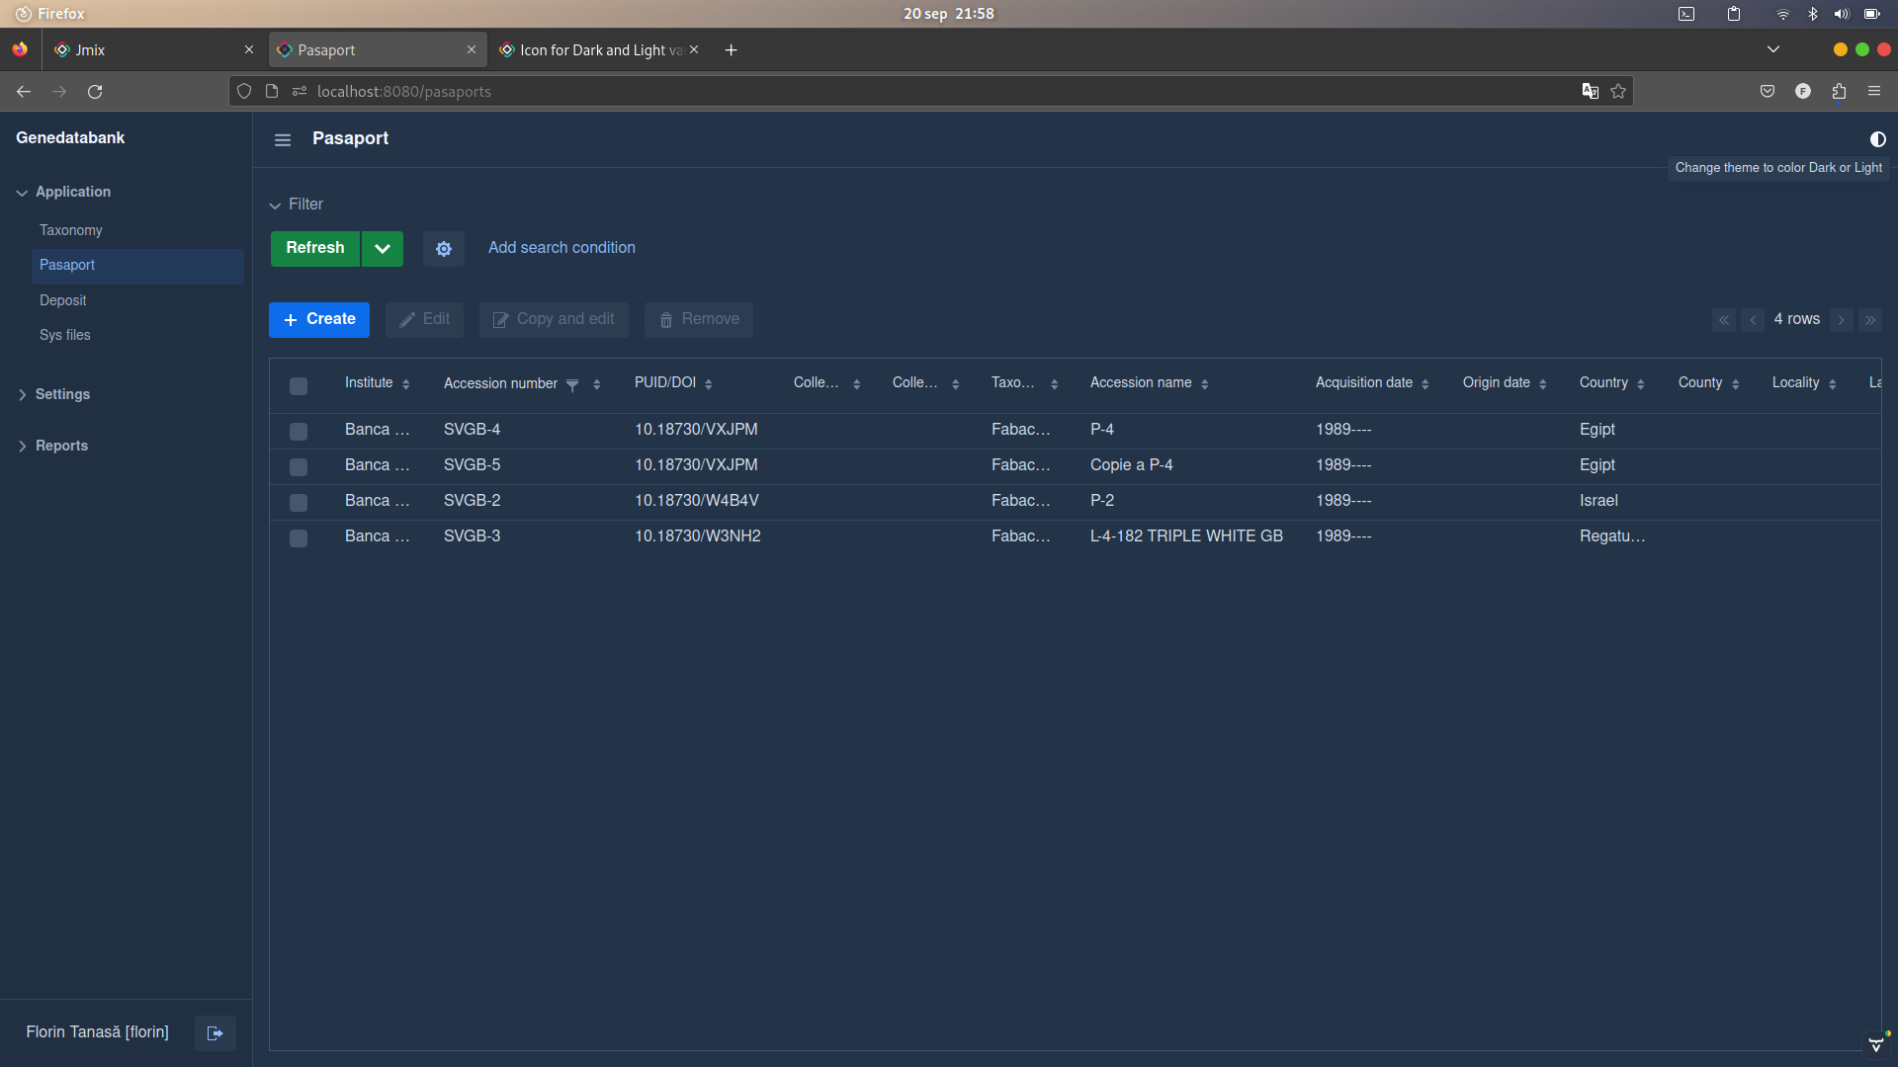Click the 10.18730/W3NH2 cell

(x=698, y=536)
